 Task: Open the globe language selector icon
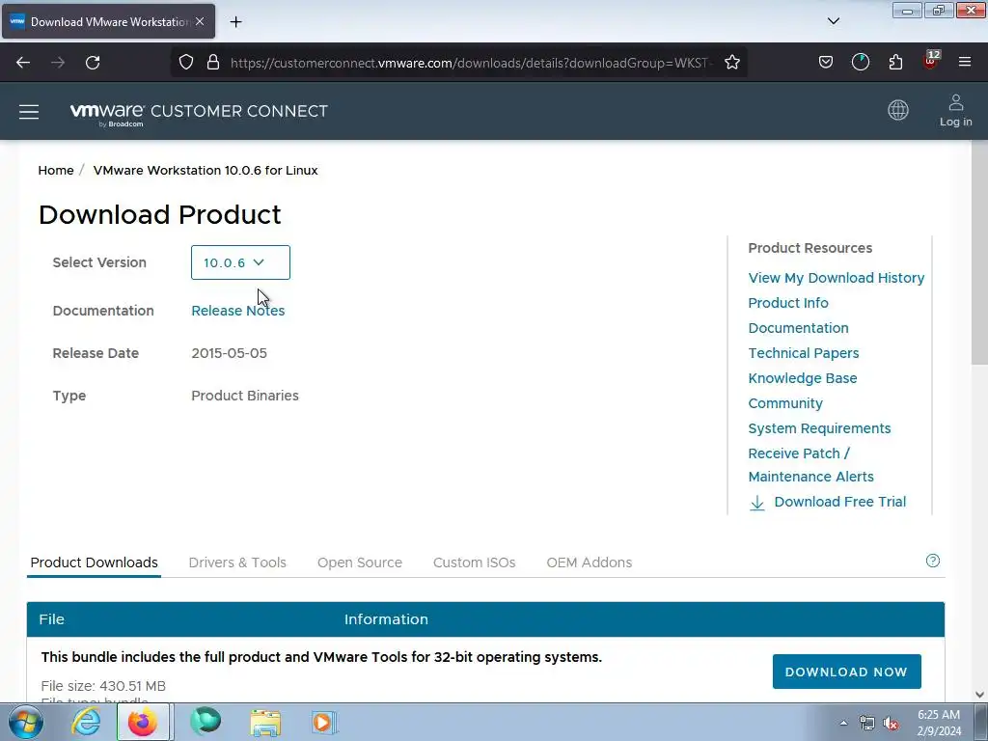click(x=898, y=110)
